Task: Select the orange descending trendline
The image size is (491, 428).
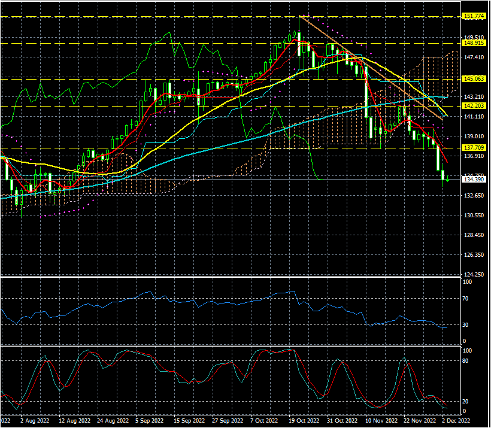Action: tap(371, 68)
